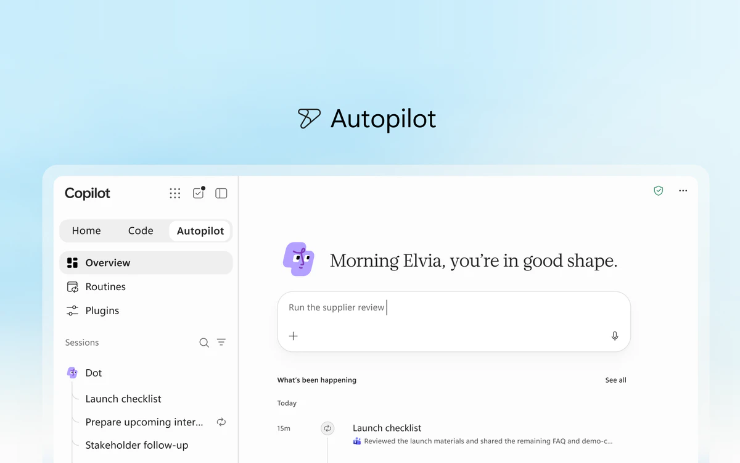740x463 pixels.
Task: Click the purple face avatar beside greeting
Action: (298, 259)
